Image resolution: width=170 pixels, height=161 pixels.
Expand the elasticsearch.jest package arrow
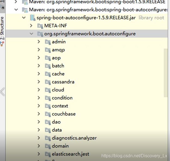point(39,154)
